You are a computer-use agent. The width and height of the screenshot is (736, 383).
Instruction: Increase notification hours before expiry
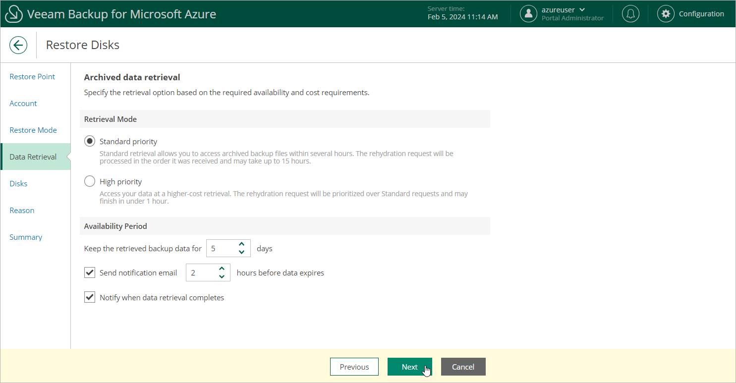[x=222, y=269]
